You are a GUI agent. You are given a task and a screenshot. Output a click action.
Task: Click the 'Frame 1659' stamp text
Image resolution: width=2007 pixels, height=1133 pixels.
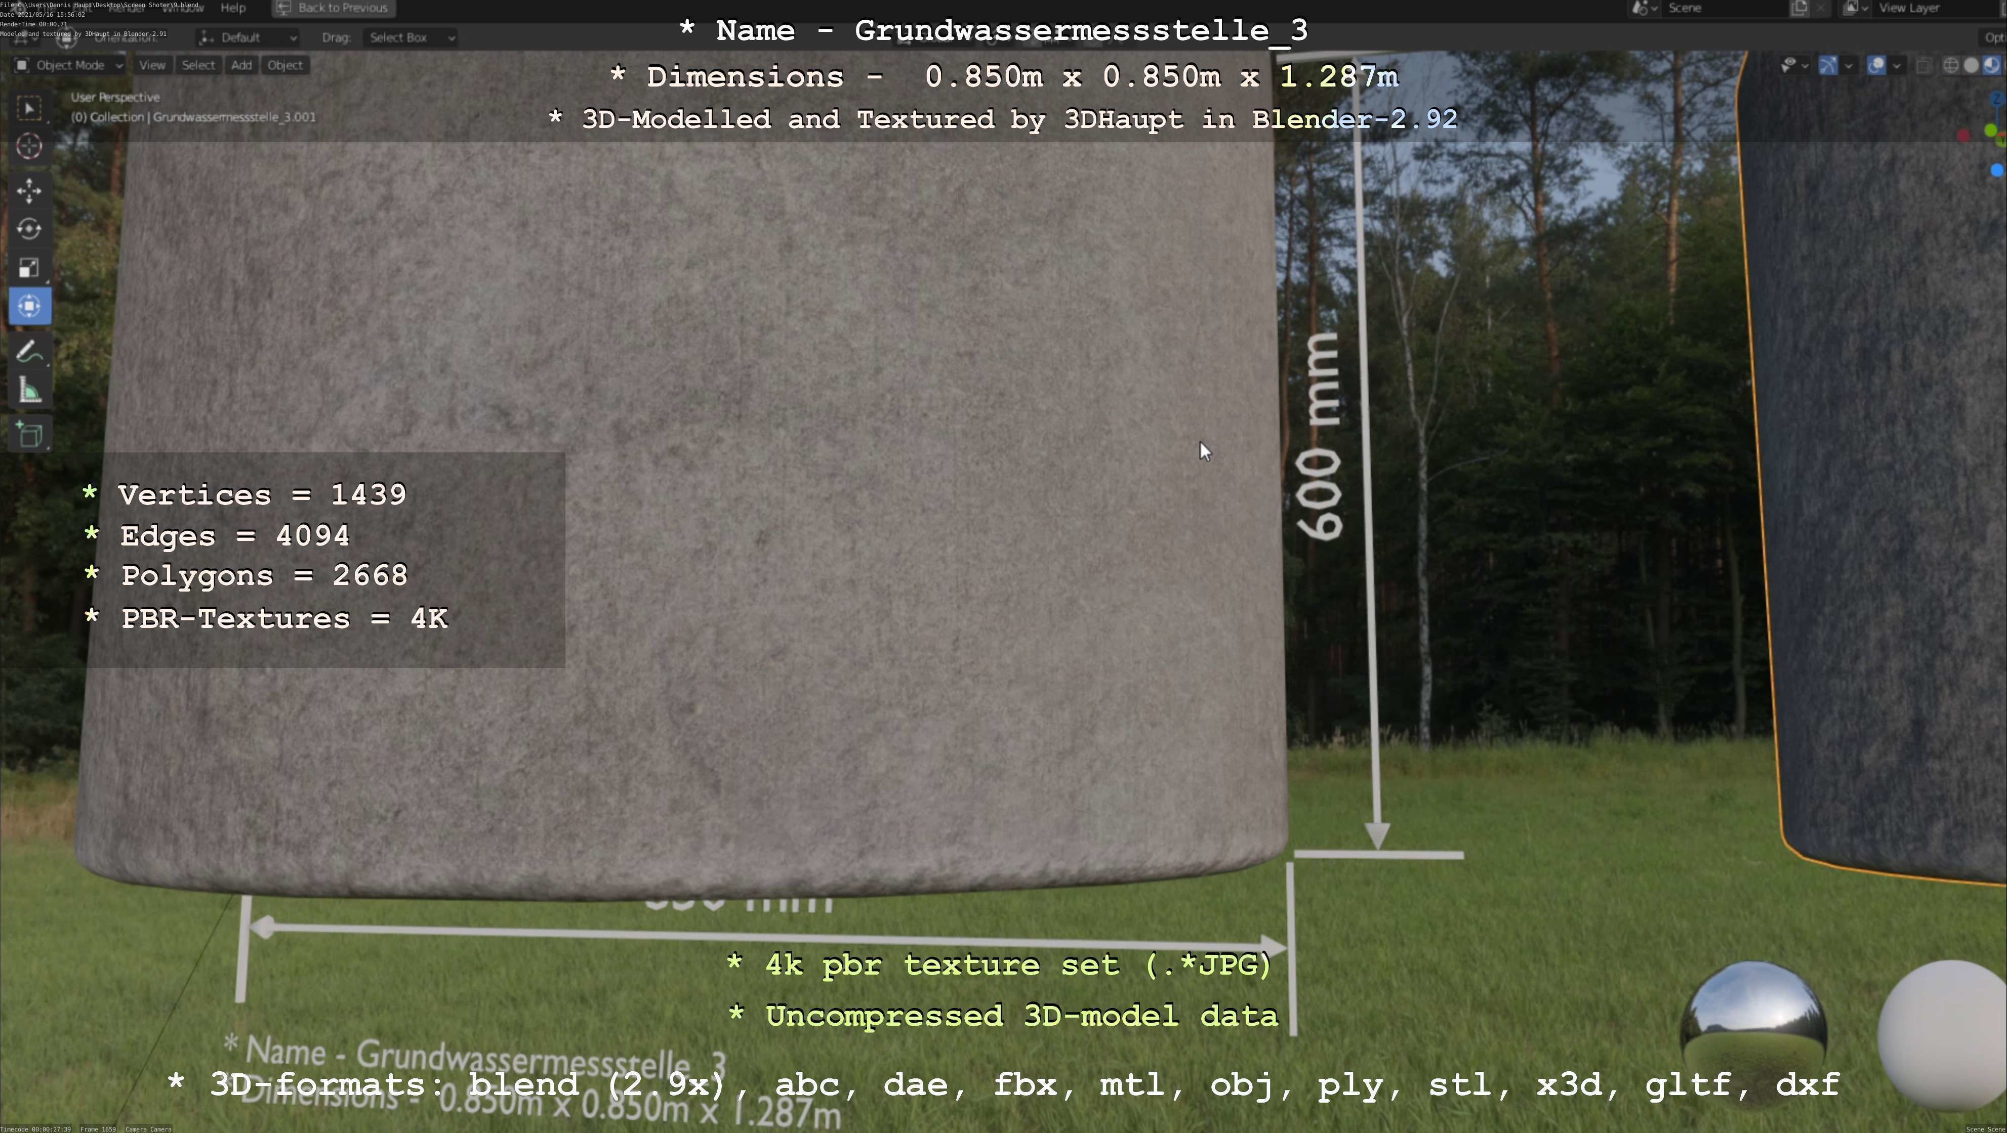(x=98, y=1129)
